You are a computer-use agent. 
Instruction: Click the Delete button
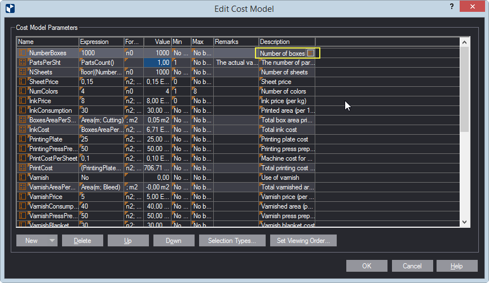click(x=82, y=241)
